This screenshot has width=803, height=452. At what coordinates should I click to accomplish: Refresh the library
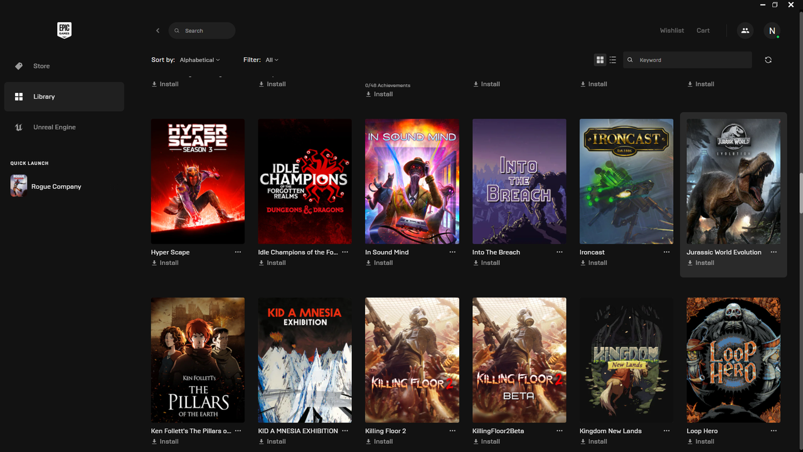click(768, 60)
